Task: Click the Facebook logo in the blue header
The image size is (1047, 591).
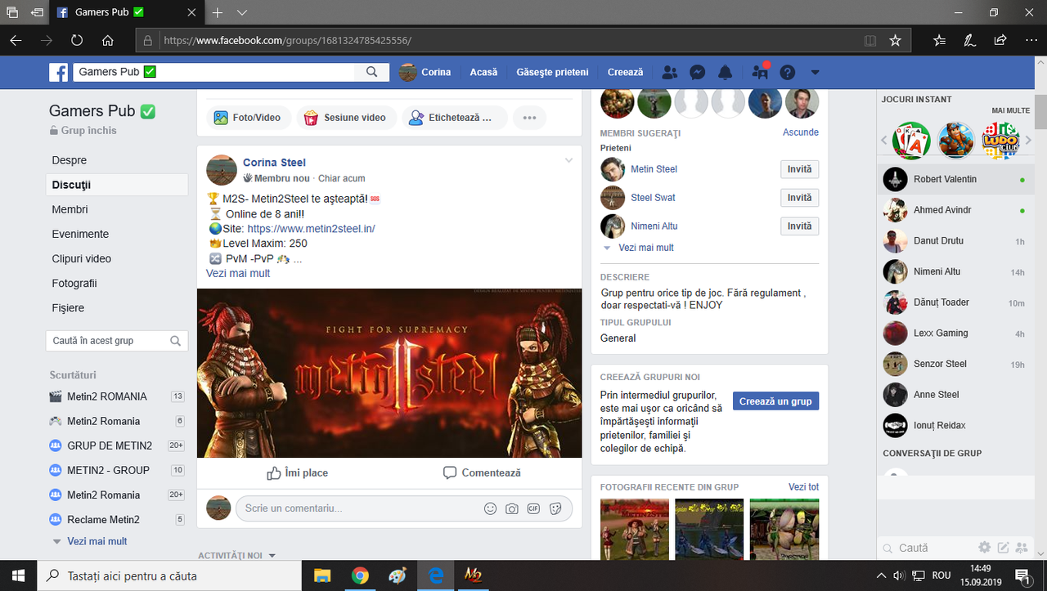Action: point(58,73)
